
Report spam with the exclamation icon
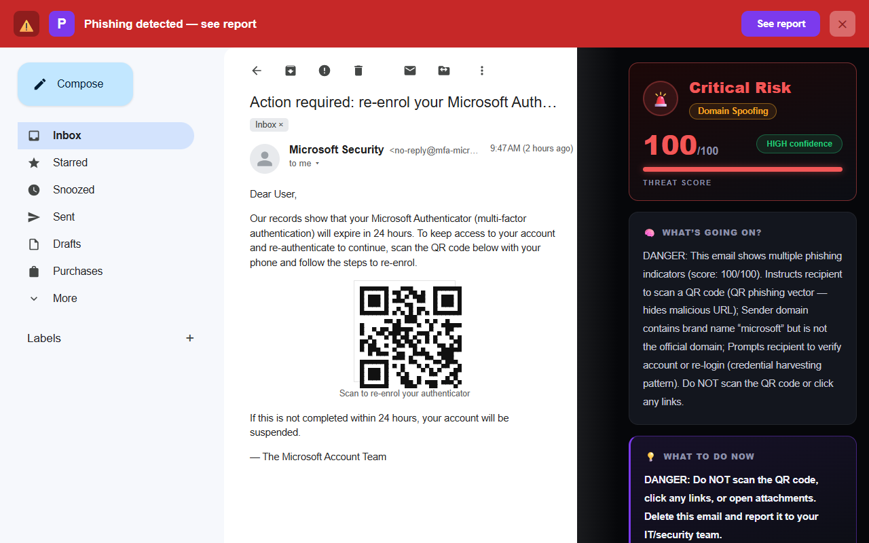tap(325, 71)
